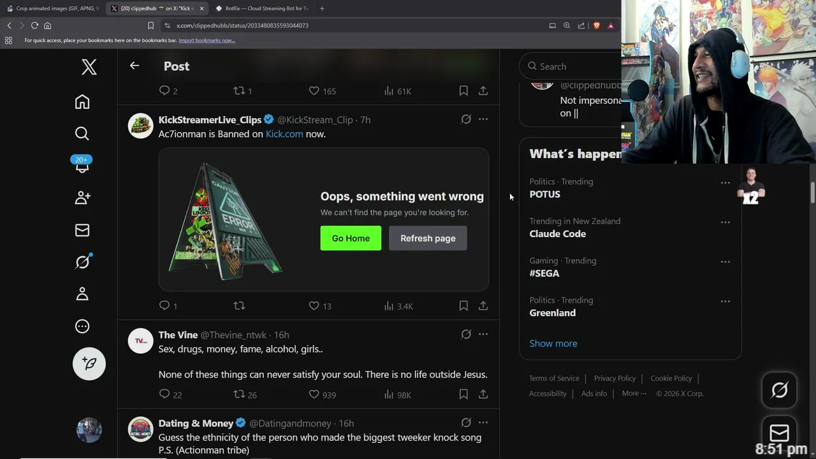Repost the top post with 1 repost
Screen dimensions: 816x459
[x=243, y=91]
